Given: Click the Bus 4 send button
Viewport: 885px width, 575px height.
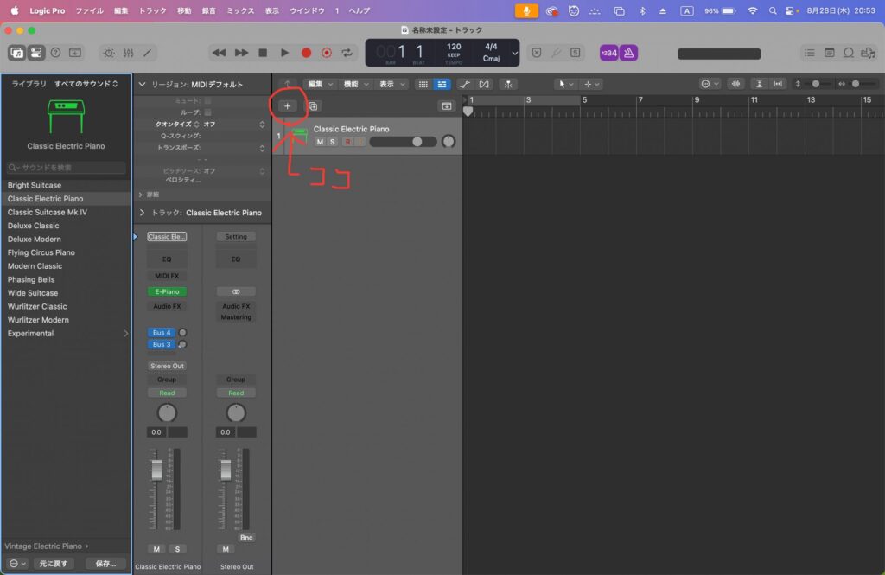Looking at the screenshot, I should pos(162,333).
